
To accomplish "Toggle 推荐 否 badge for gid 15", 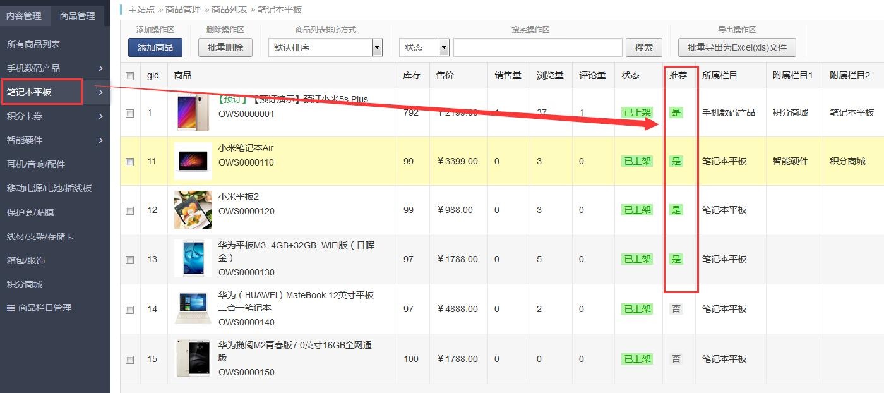I will pos(676,359).
